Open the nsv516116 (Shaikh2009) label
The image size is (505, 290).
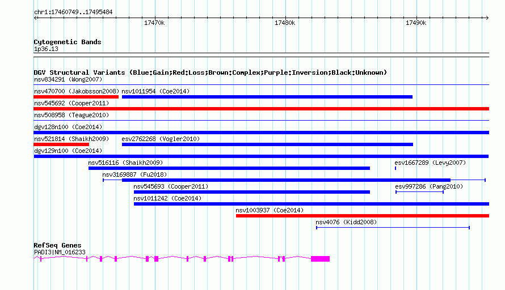pos(125,163)
